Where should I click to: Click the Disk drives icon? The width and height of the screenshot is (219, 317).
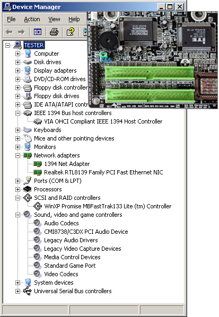(28, 62)
